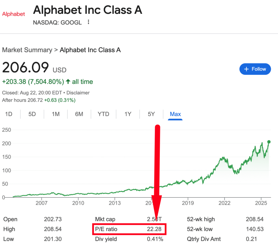This screenshot has width=278, height=249.
Task: Open the Disclaimer link
Action: point(79,93)
